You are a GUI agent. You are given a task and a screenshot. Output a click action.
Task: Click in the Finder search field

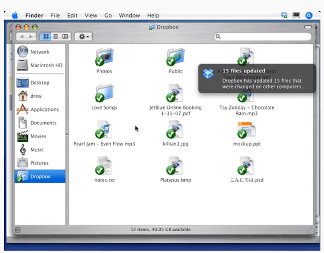263,37
